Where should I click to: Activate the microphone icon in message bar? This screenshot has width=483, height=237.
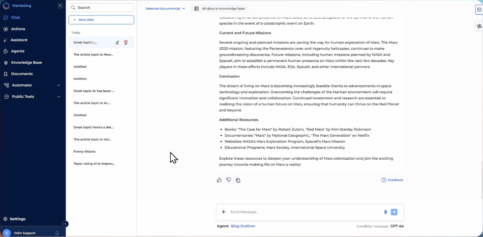pyautogui.click(x=385, y=212)
